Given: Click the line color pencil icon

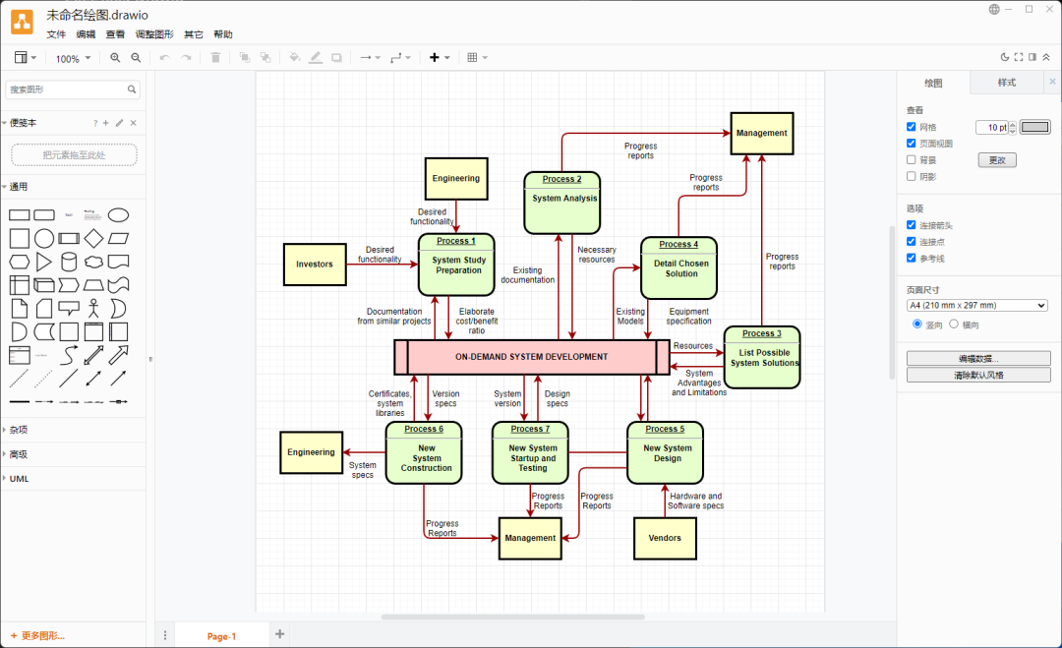Looking at the screenshot, I should 316,58.
